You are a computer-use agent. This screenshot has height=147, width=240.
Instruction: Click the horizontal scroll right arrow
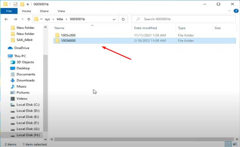[x=237, y=139]
